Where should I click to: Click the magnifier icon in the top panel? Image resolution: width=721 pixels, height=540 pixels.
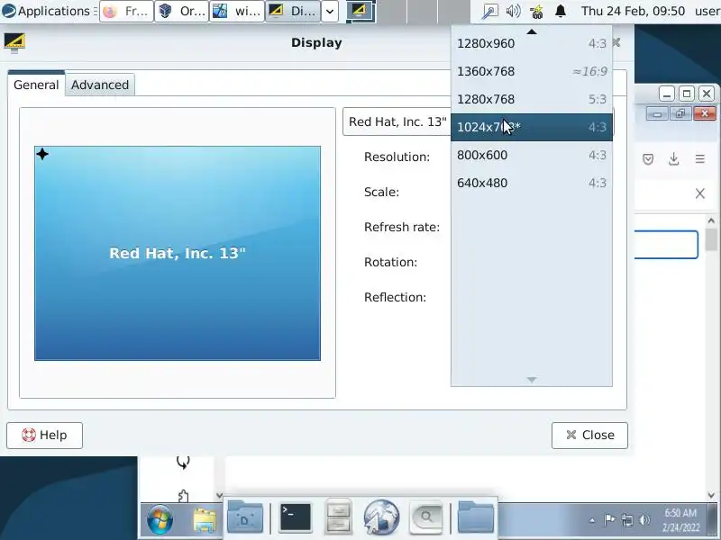click(489, 11)
